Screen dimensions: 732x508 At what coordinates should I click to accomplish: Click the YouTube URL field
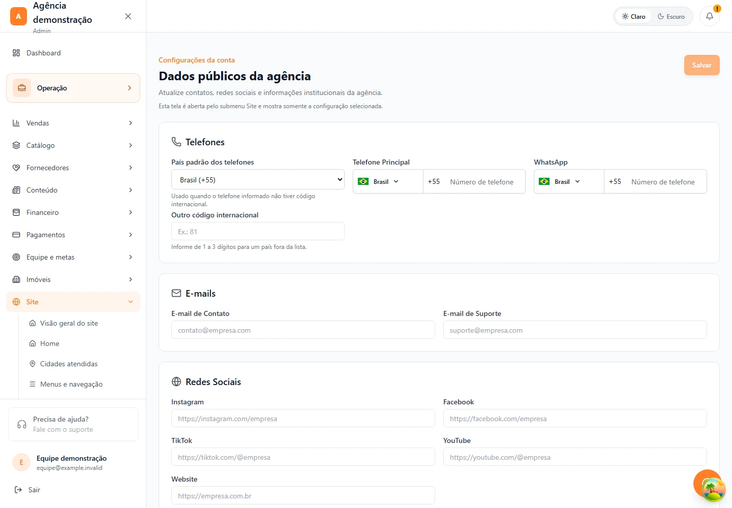click(575, 457)
